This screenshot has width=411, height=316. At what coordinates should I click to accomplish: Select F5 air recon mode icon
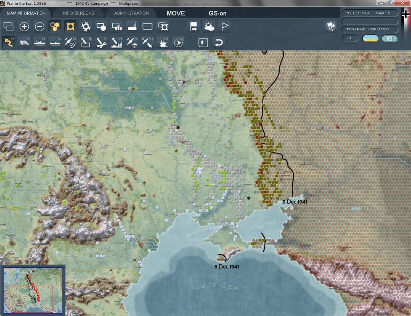click(x=70, y=42)
